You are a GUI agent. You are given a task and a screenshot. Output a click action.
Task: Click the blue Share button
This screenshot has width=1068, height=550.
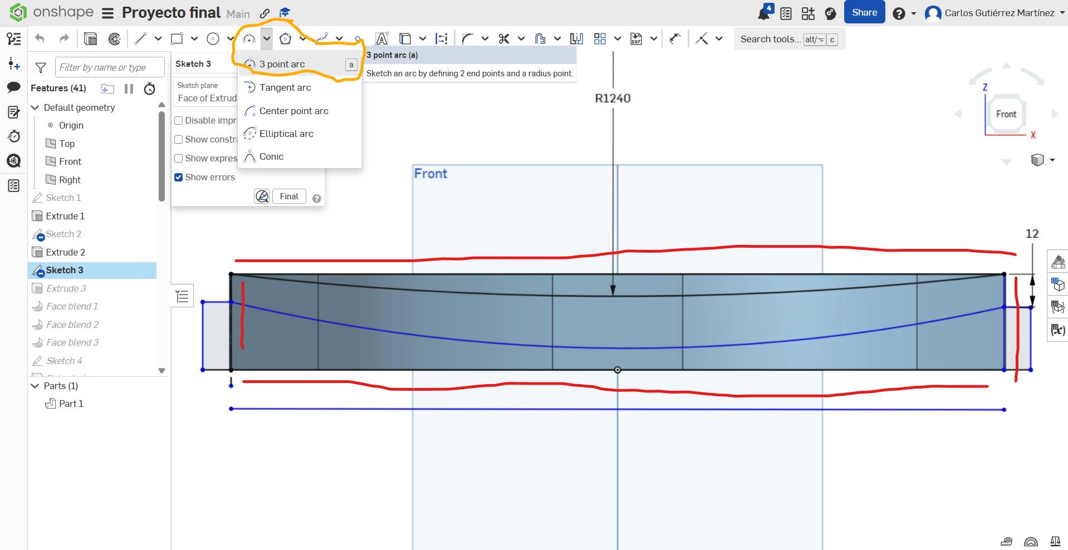point(864,12)
